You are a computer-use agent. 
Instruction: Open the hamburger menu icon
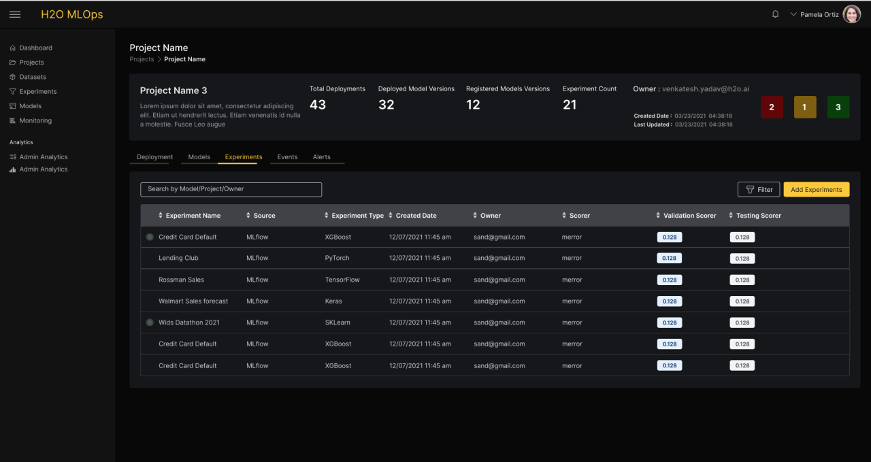(x=15, y=14)
